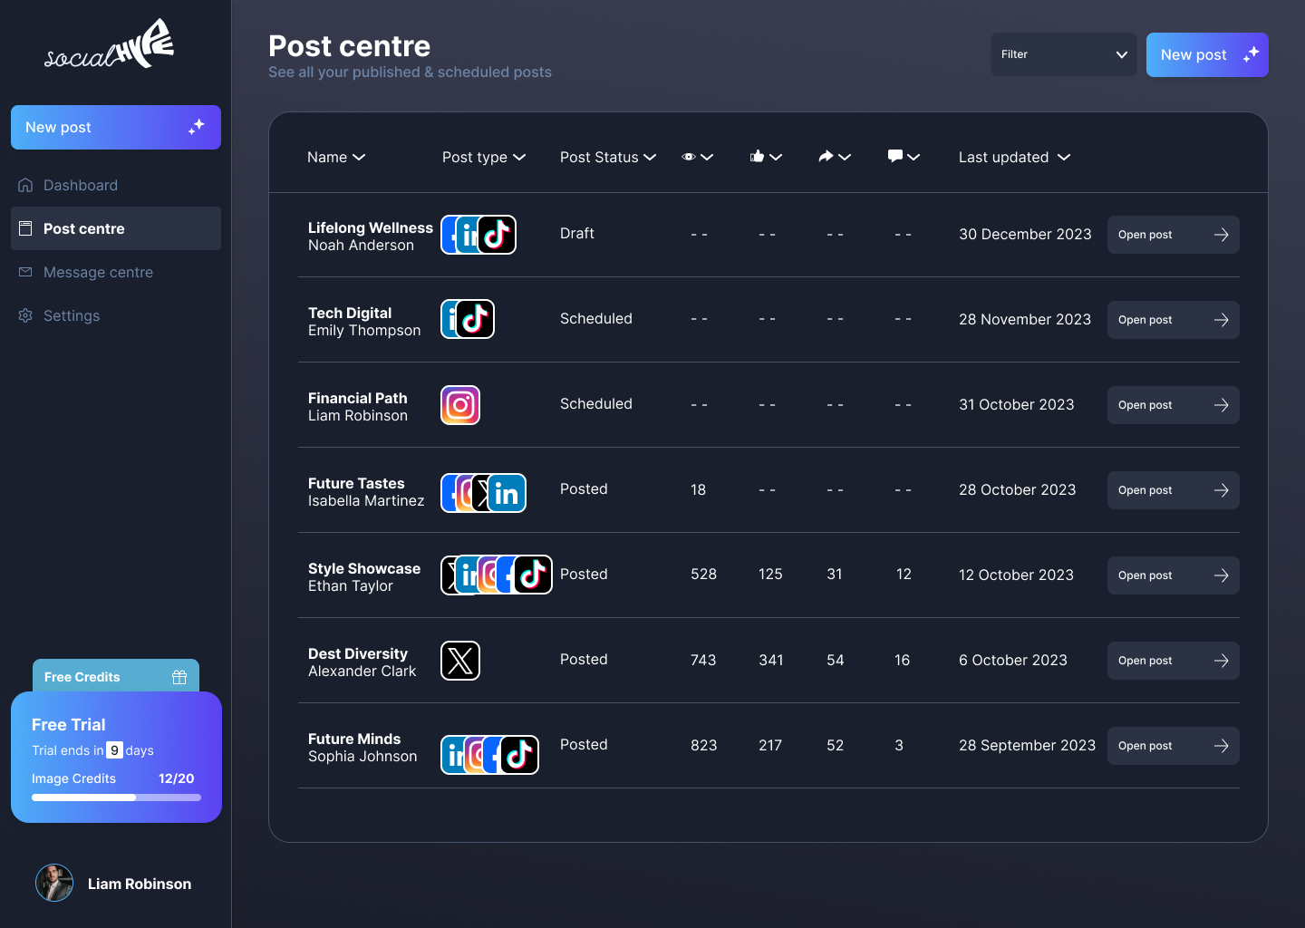Sort by the views eye column
1305x928 pixels.
tap(697, 157)
